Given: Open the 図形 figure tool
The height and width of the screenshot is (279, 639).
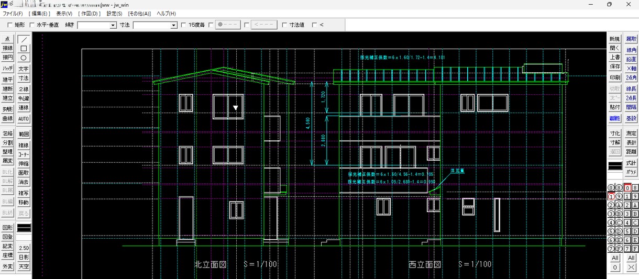Looking at the screenshot, I should click(x=7, y=228).
